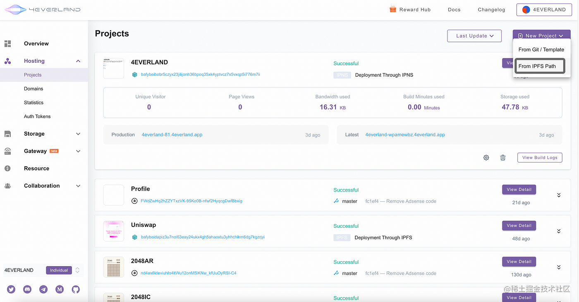This screenshot has height=302, width=579.
Task: Click the Arweave icon beside 2048AR hash
Action: (x=134, y=273)
